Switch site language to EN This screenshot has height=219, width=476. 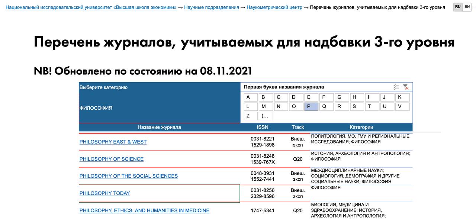coord(467,7)
